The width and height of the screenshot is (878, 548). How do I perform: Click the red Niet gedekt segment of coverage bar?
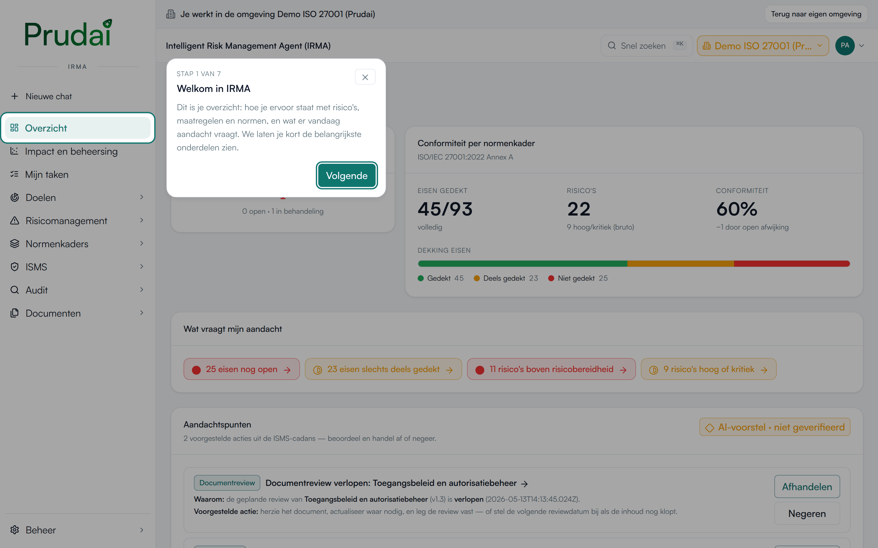coord(792,263)
